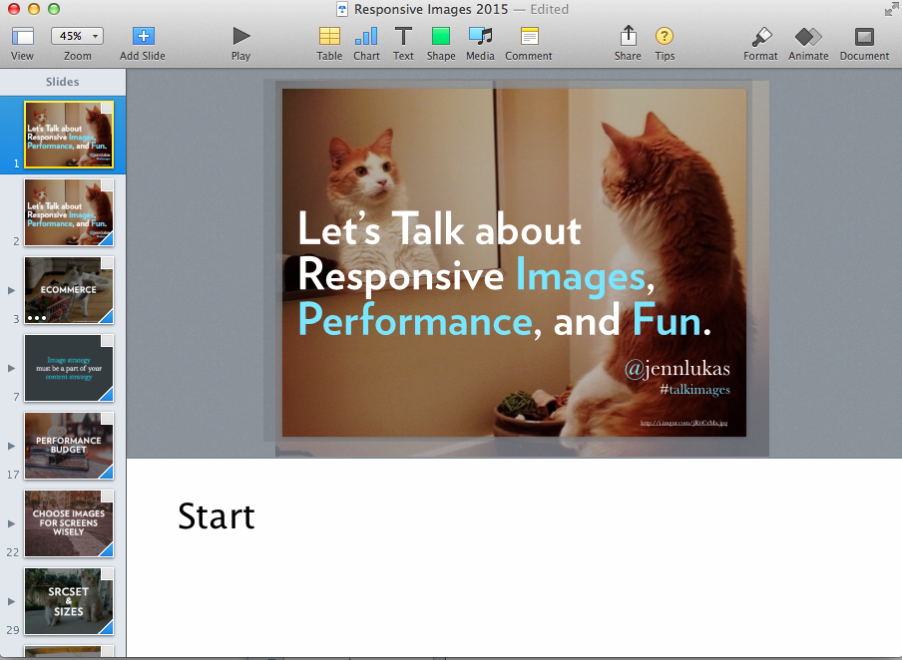Toggle the Tips coaching overlay

(665, 37)
